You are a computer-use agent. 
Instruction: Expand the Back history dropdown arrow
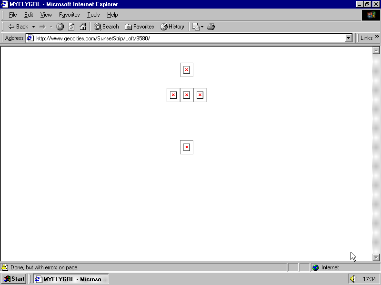coord(33,27)
